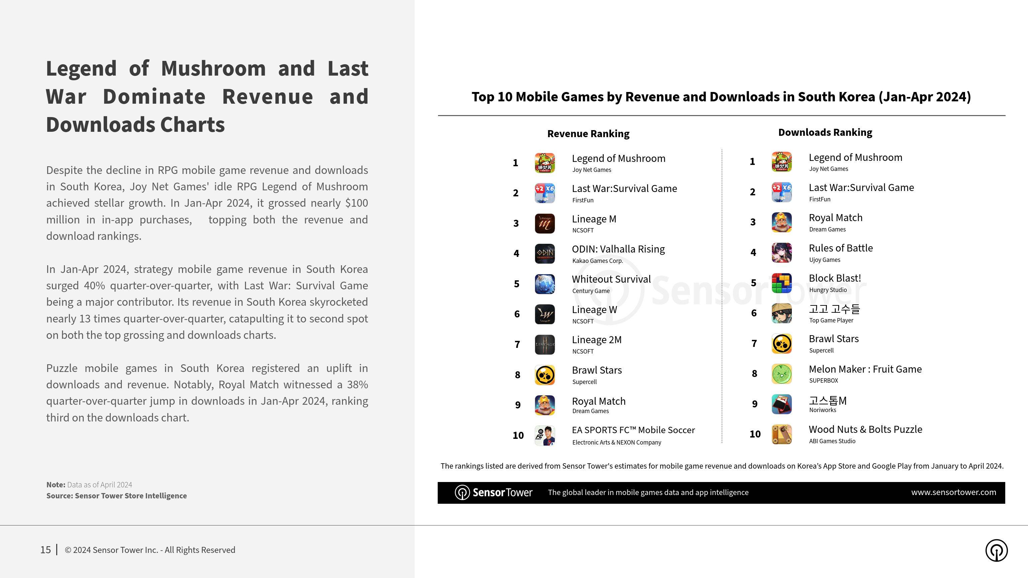The width and height of the screenshot is (1028, 578).
Task: Select Downloads Ranking column header
Action: tap(825, 132)
